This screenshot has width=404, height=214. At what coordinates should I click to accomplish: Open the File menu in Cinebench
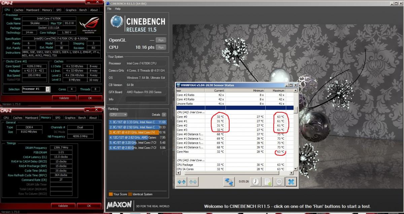(x=109, y=9)
